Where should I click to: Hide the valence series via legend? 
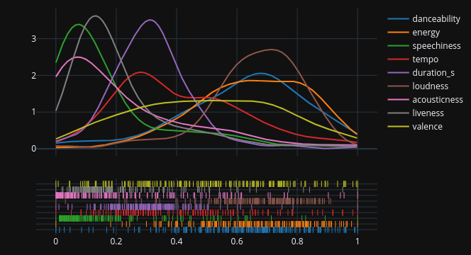click(415, 127)
